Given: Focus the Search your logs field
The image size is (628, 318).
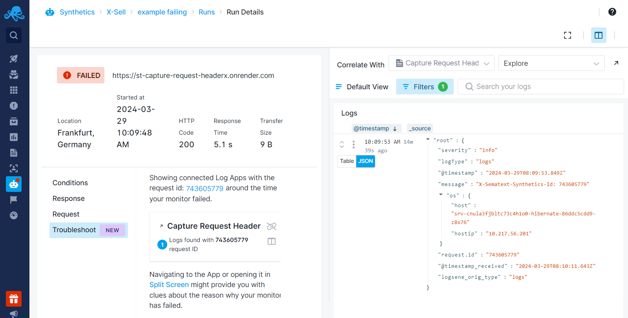Looking at the screenshot, I should coord(541,87).
